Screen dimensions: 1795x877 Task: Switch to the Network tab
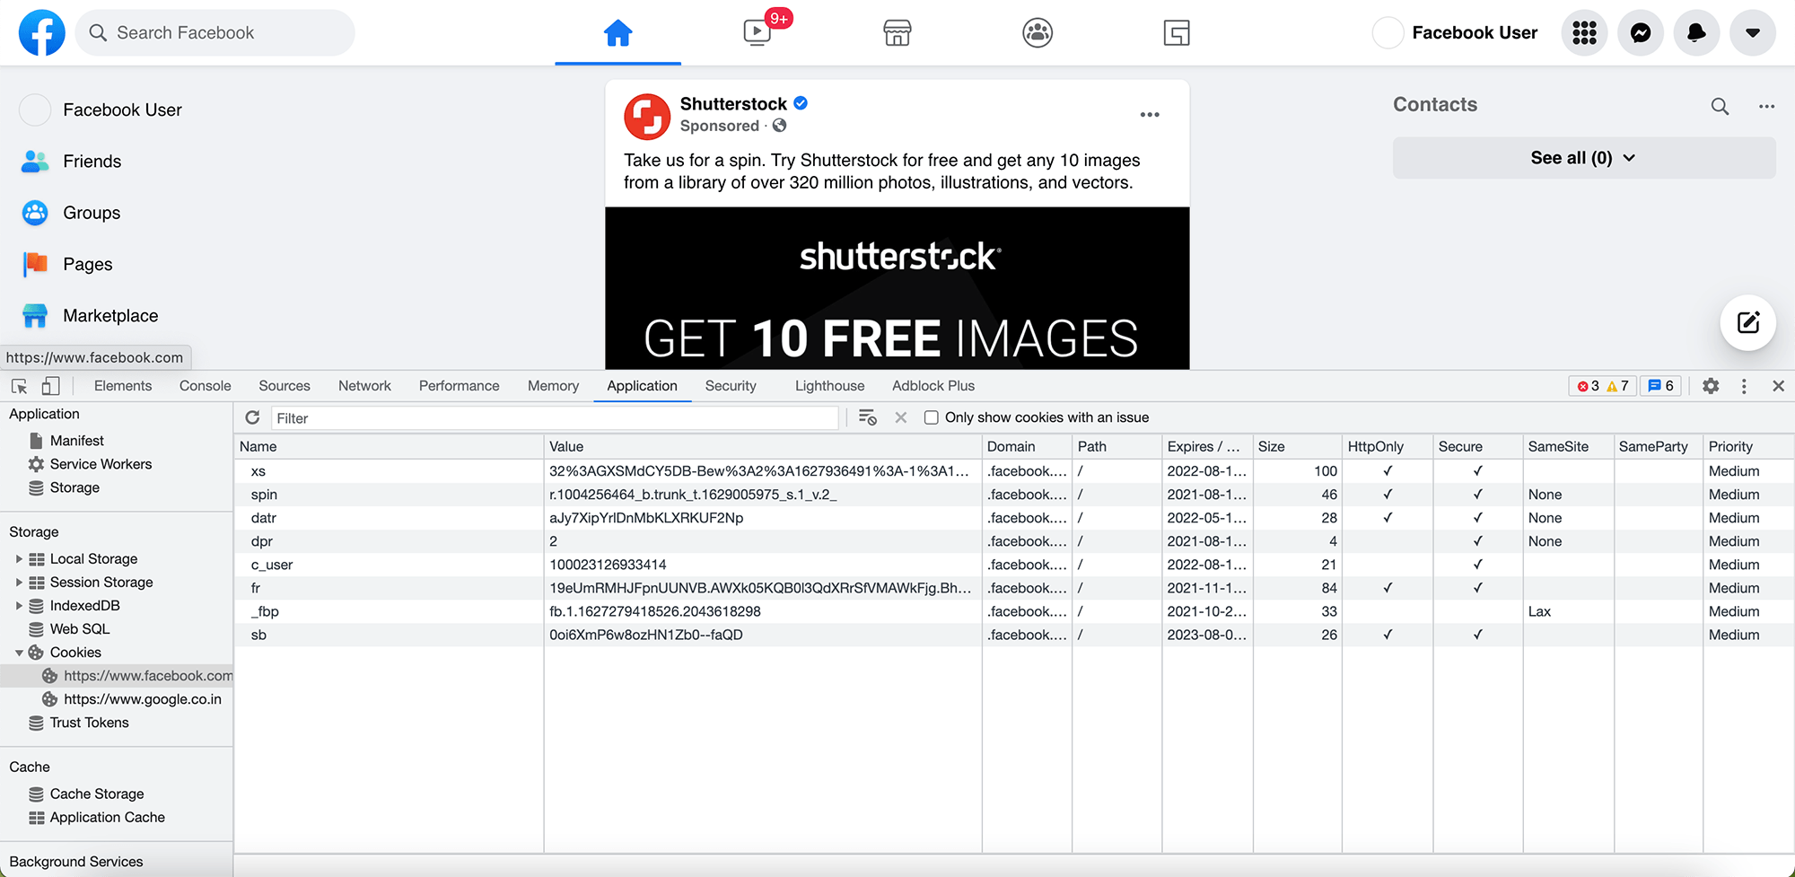pyautogui.click(x=364, y=386)
